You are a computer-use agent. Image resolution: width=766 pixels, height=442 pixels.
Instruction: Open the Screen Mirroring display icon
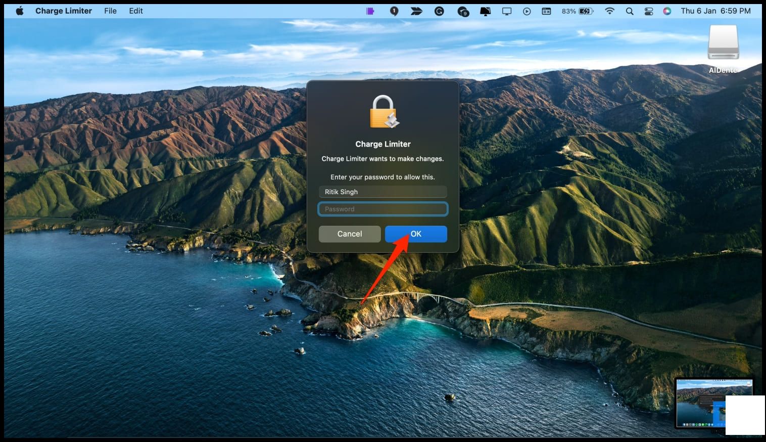(x=507, y=11)
